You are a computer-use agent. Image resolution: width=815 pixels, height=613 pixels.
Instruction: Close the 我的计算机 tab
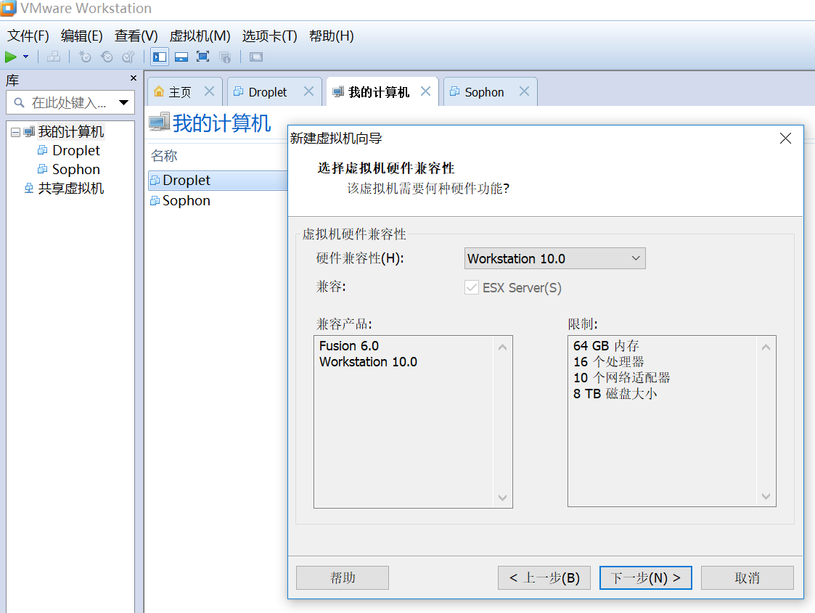point(426,91)
